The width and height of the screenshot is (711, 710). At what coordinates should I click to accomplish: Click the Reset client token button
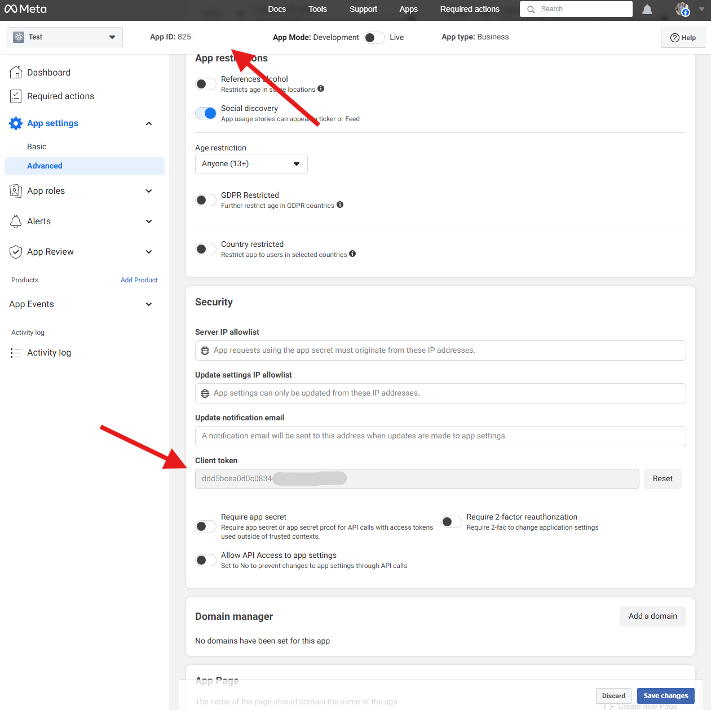point(663,479)
